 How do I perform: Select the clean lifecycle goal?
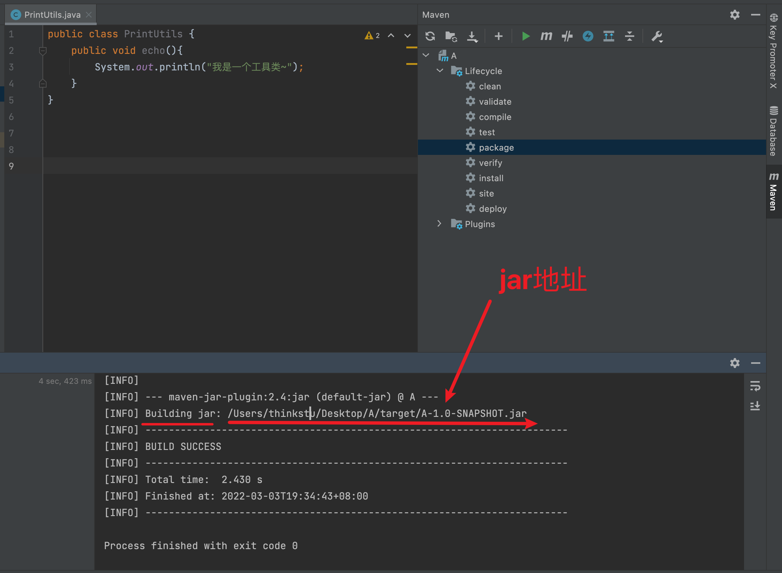490,86
